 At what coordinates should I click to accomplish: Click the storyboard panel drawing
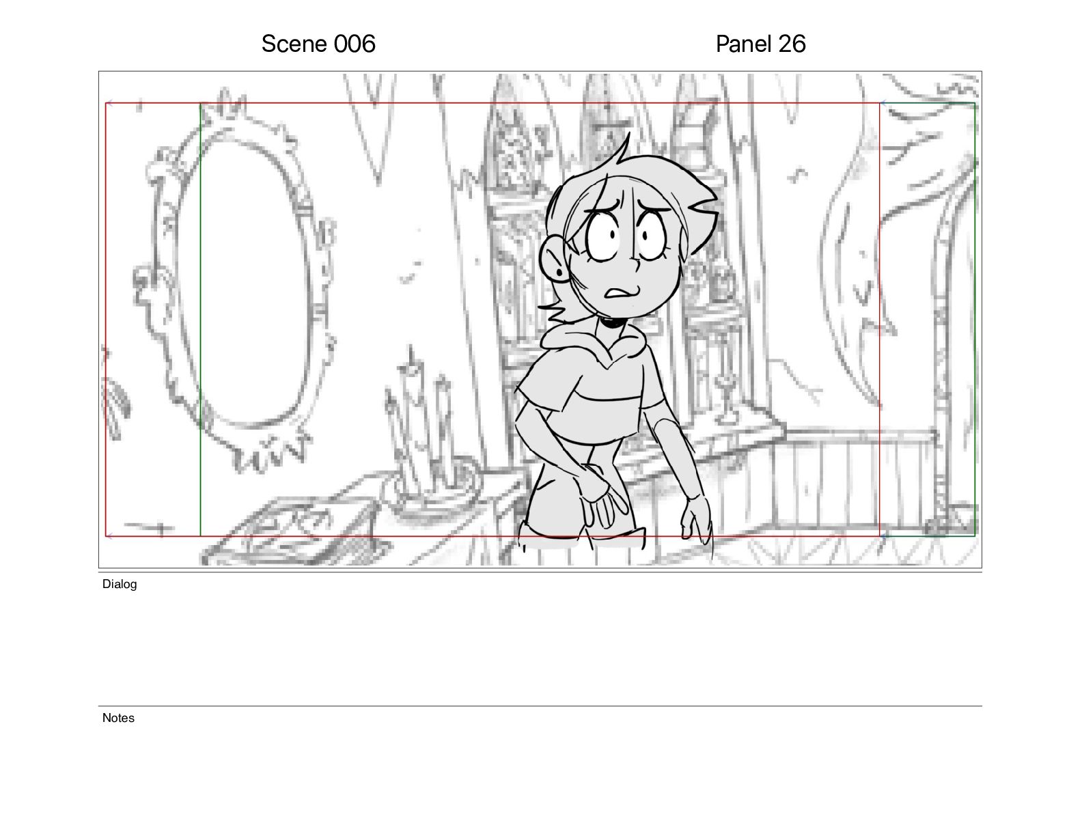click(540, 320)
